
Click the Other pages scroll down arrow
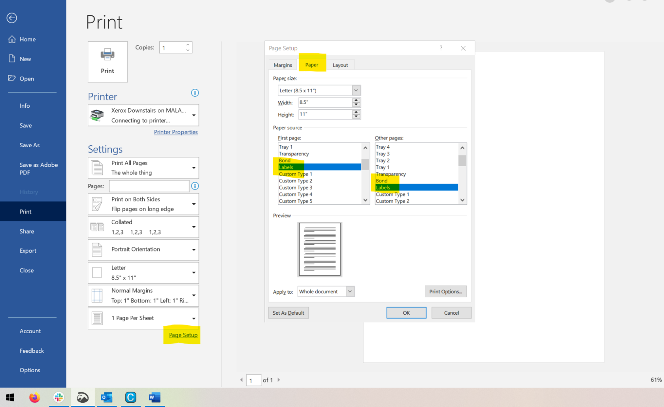pos(462,200)
